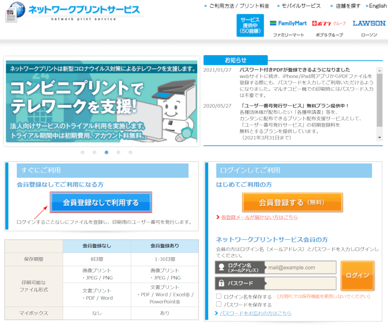Open the LAWSON logo link
The image size is (388, 325).
[x=369, y=24]
